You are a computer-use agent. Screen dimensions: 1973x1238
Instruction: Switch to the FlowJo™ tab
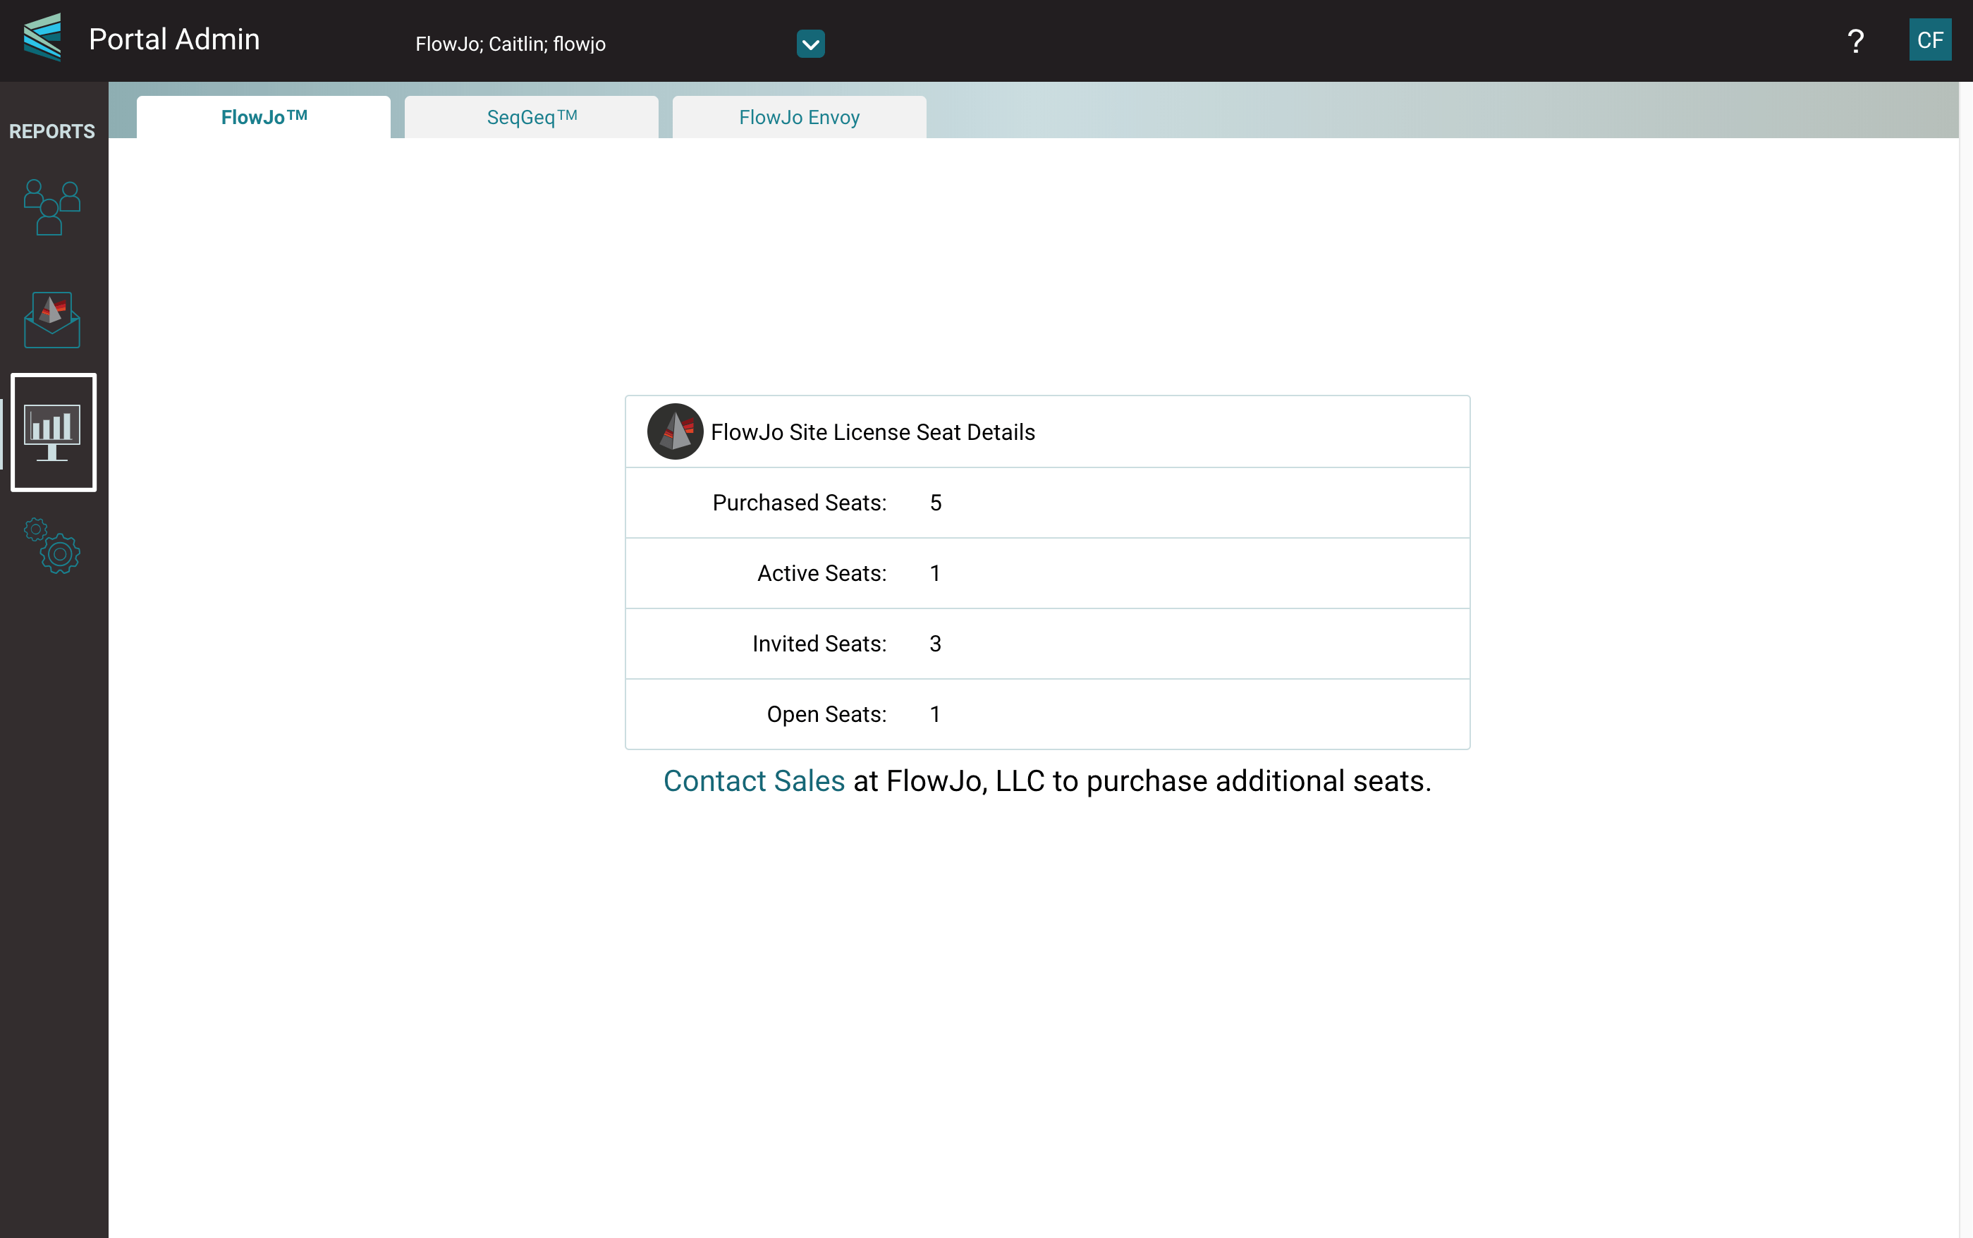(264, 117)
